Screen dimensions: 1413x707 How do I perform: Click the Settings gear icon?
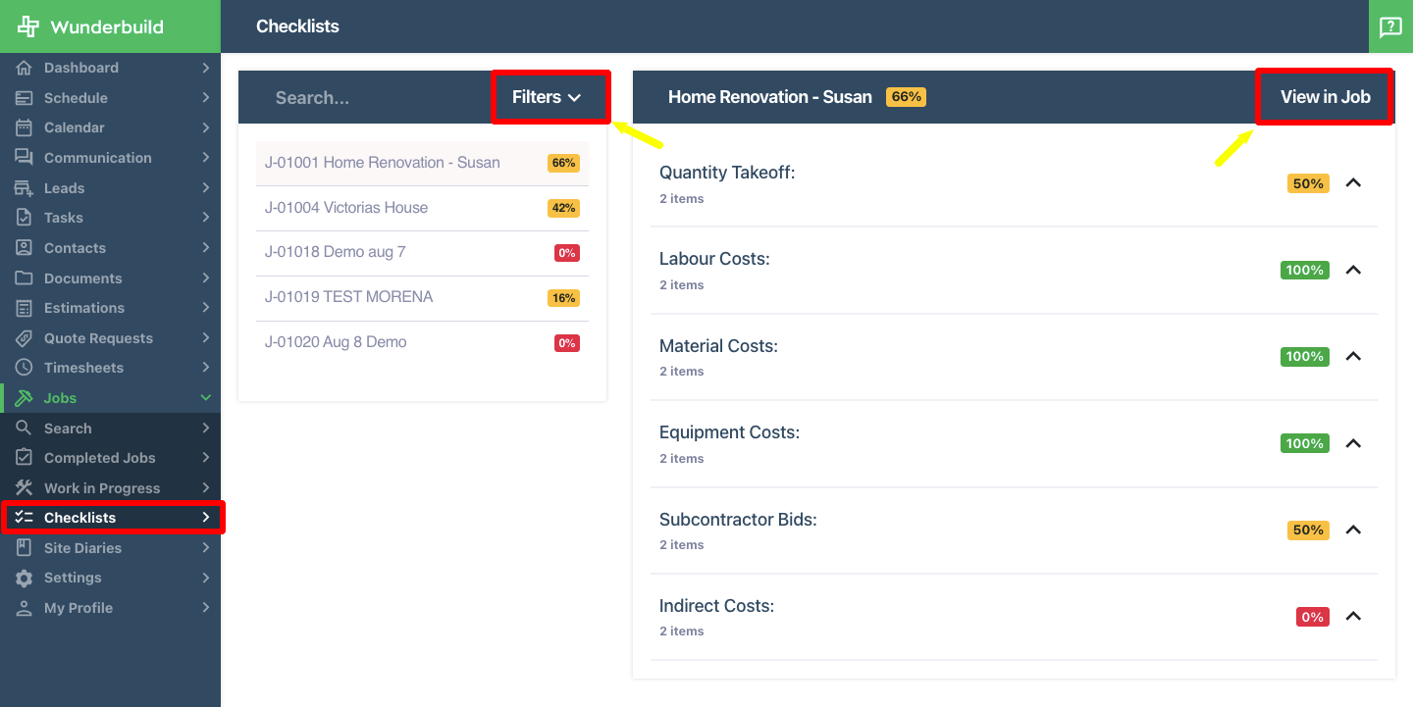tap(25, 578)
